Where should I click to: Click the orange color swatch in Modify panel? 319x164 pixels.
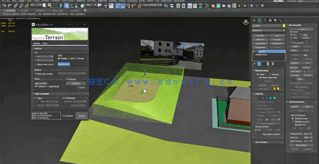coord(274,89)
